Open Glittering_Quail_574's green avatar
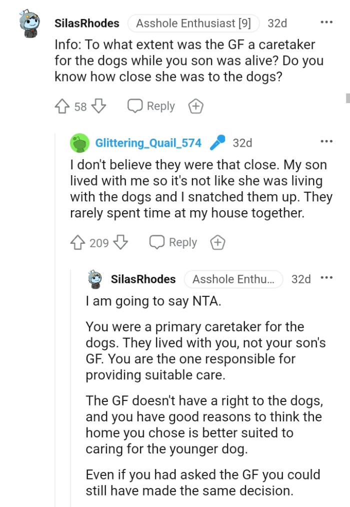Image resolution: width=350 pixels, height=507 pixels. click(79, 143)
